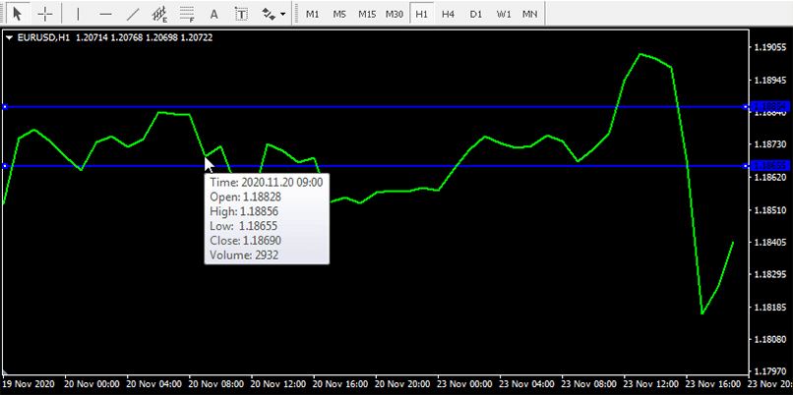Image resolution: width=793 pixels, height=395 pixels.
Task: Select the cursor arrow tool
Action: pyautogui.click(x=18, y=14)
